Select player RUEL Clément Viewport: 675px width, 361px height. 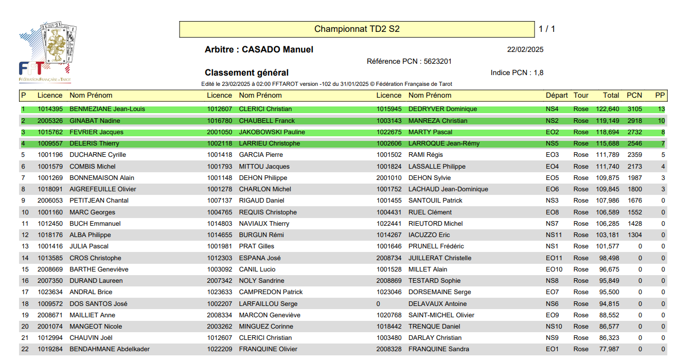pos(430,212)
